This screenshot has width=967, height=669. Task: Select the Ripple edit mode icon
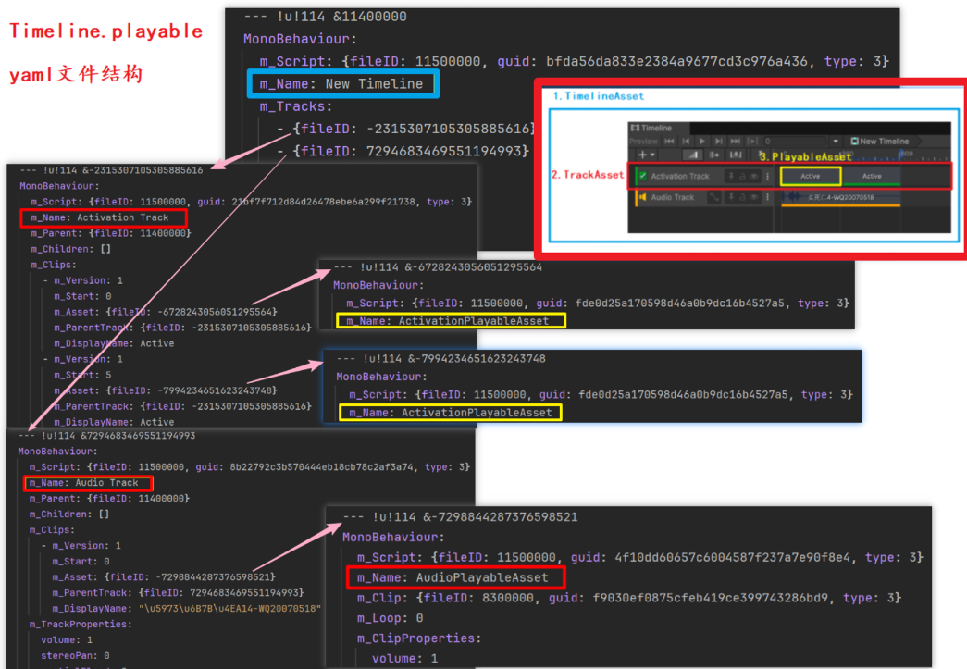(714, 155)
